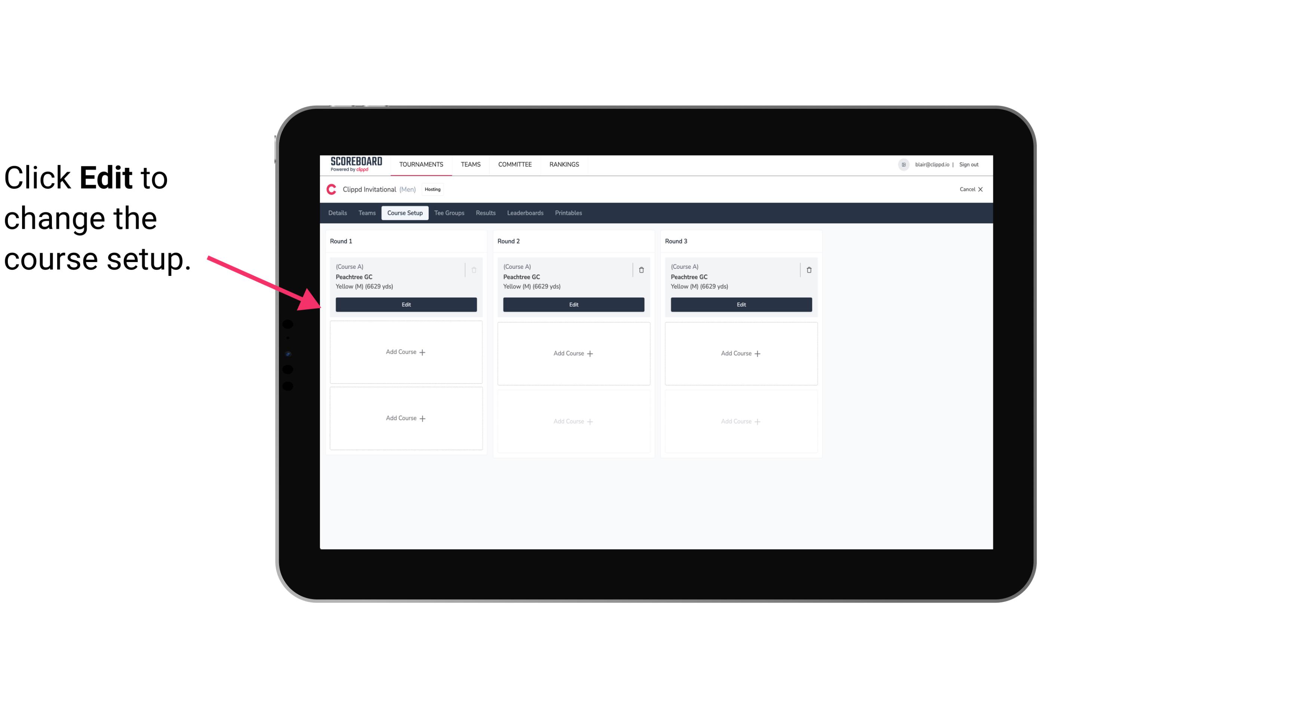
Task: Click the Course Setup tab
Action: (404, 212)
